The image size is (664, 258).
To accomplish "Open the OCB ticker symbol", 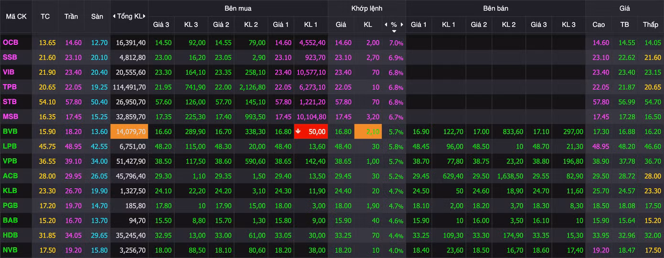I will point(11,43).
